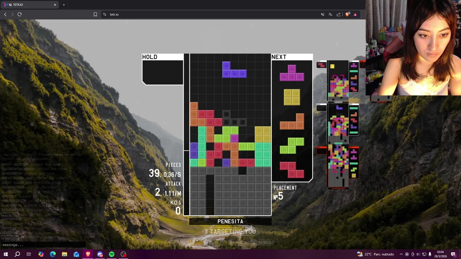Open Brave Rewards triangle icon

(x=355, y=14)
